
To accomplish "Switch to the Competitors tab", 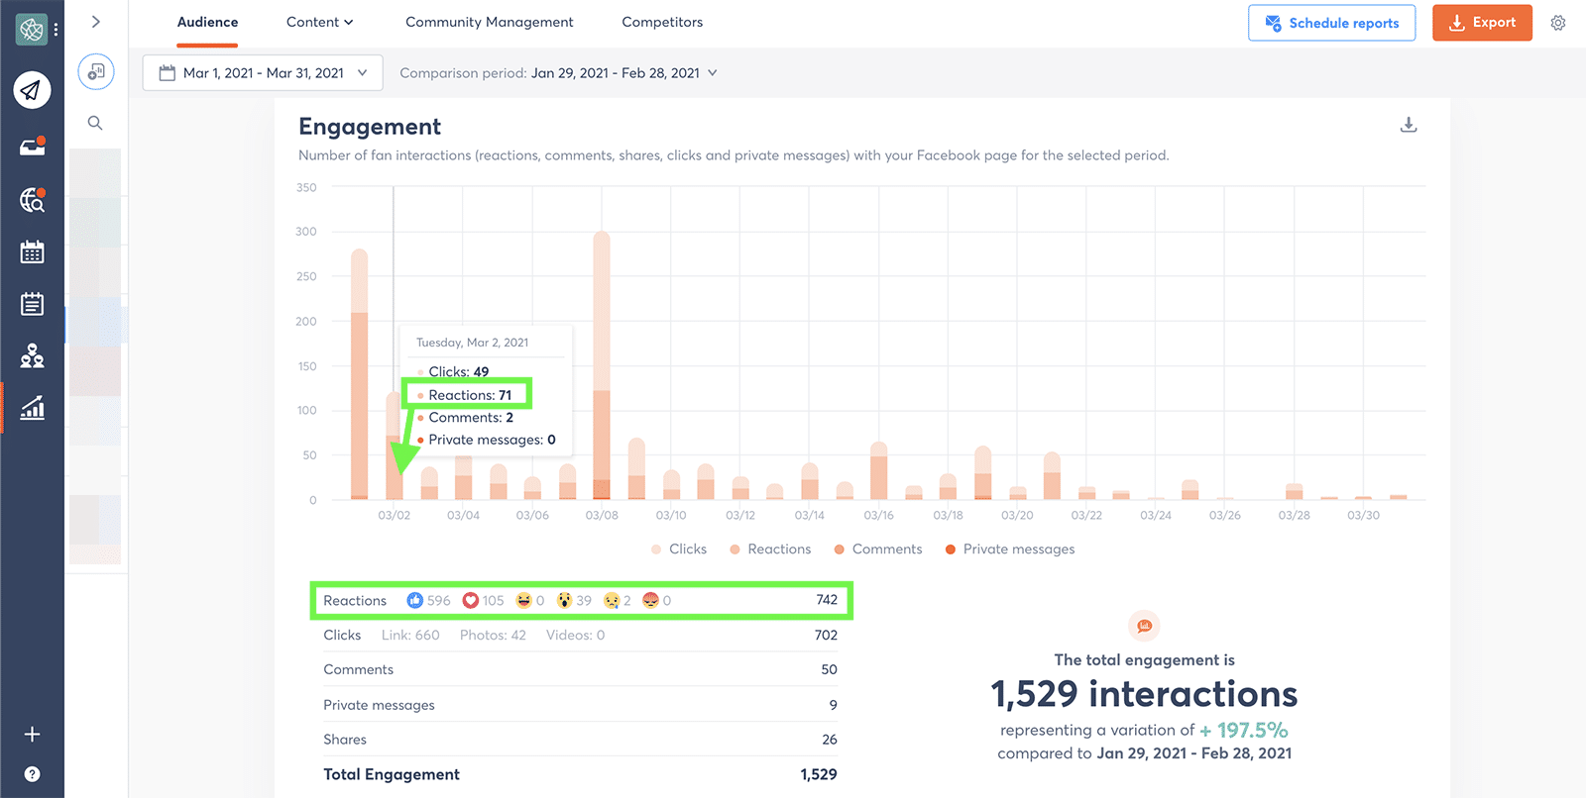I will coord(662,22).
